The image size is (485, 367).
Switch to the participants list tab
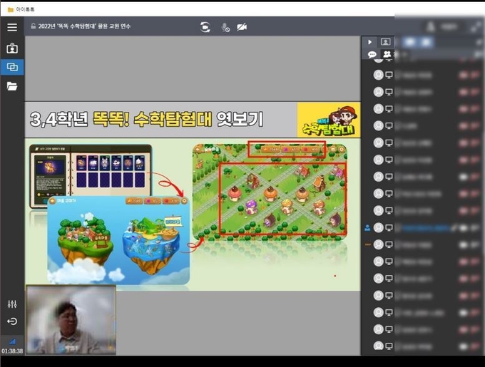click(387, 54)
